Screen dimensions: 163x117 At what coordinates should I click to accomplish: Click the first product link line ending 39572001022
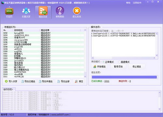pyautogui.click(x=124, y=33)
